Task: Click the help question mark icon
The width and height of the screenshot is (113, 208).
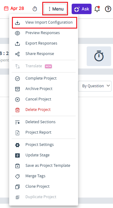Action: tap(108, 9)
